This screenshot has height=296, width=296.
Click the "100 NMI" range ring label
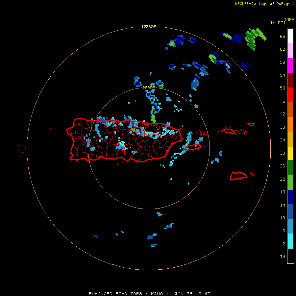pyautogui.click(x=149, y=26)
